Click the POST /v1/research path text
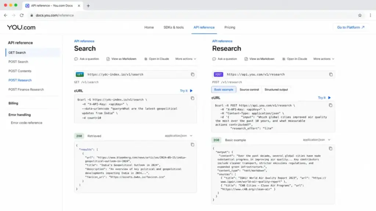The width and height of the screenshot is (376, 211). 227,82
